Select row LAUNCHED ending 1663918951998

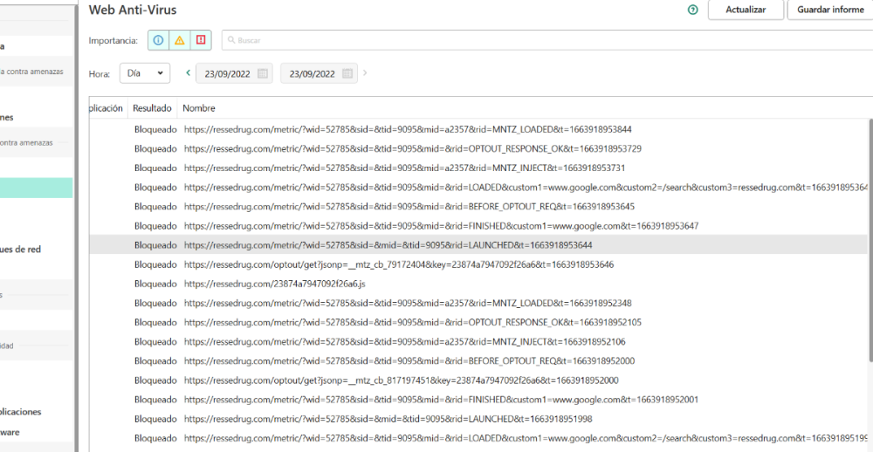pyautogui.click(x=478, y=419)
